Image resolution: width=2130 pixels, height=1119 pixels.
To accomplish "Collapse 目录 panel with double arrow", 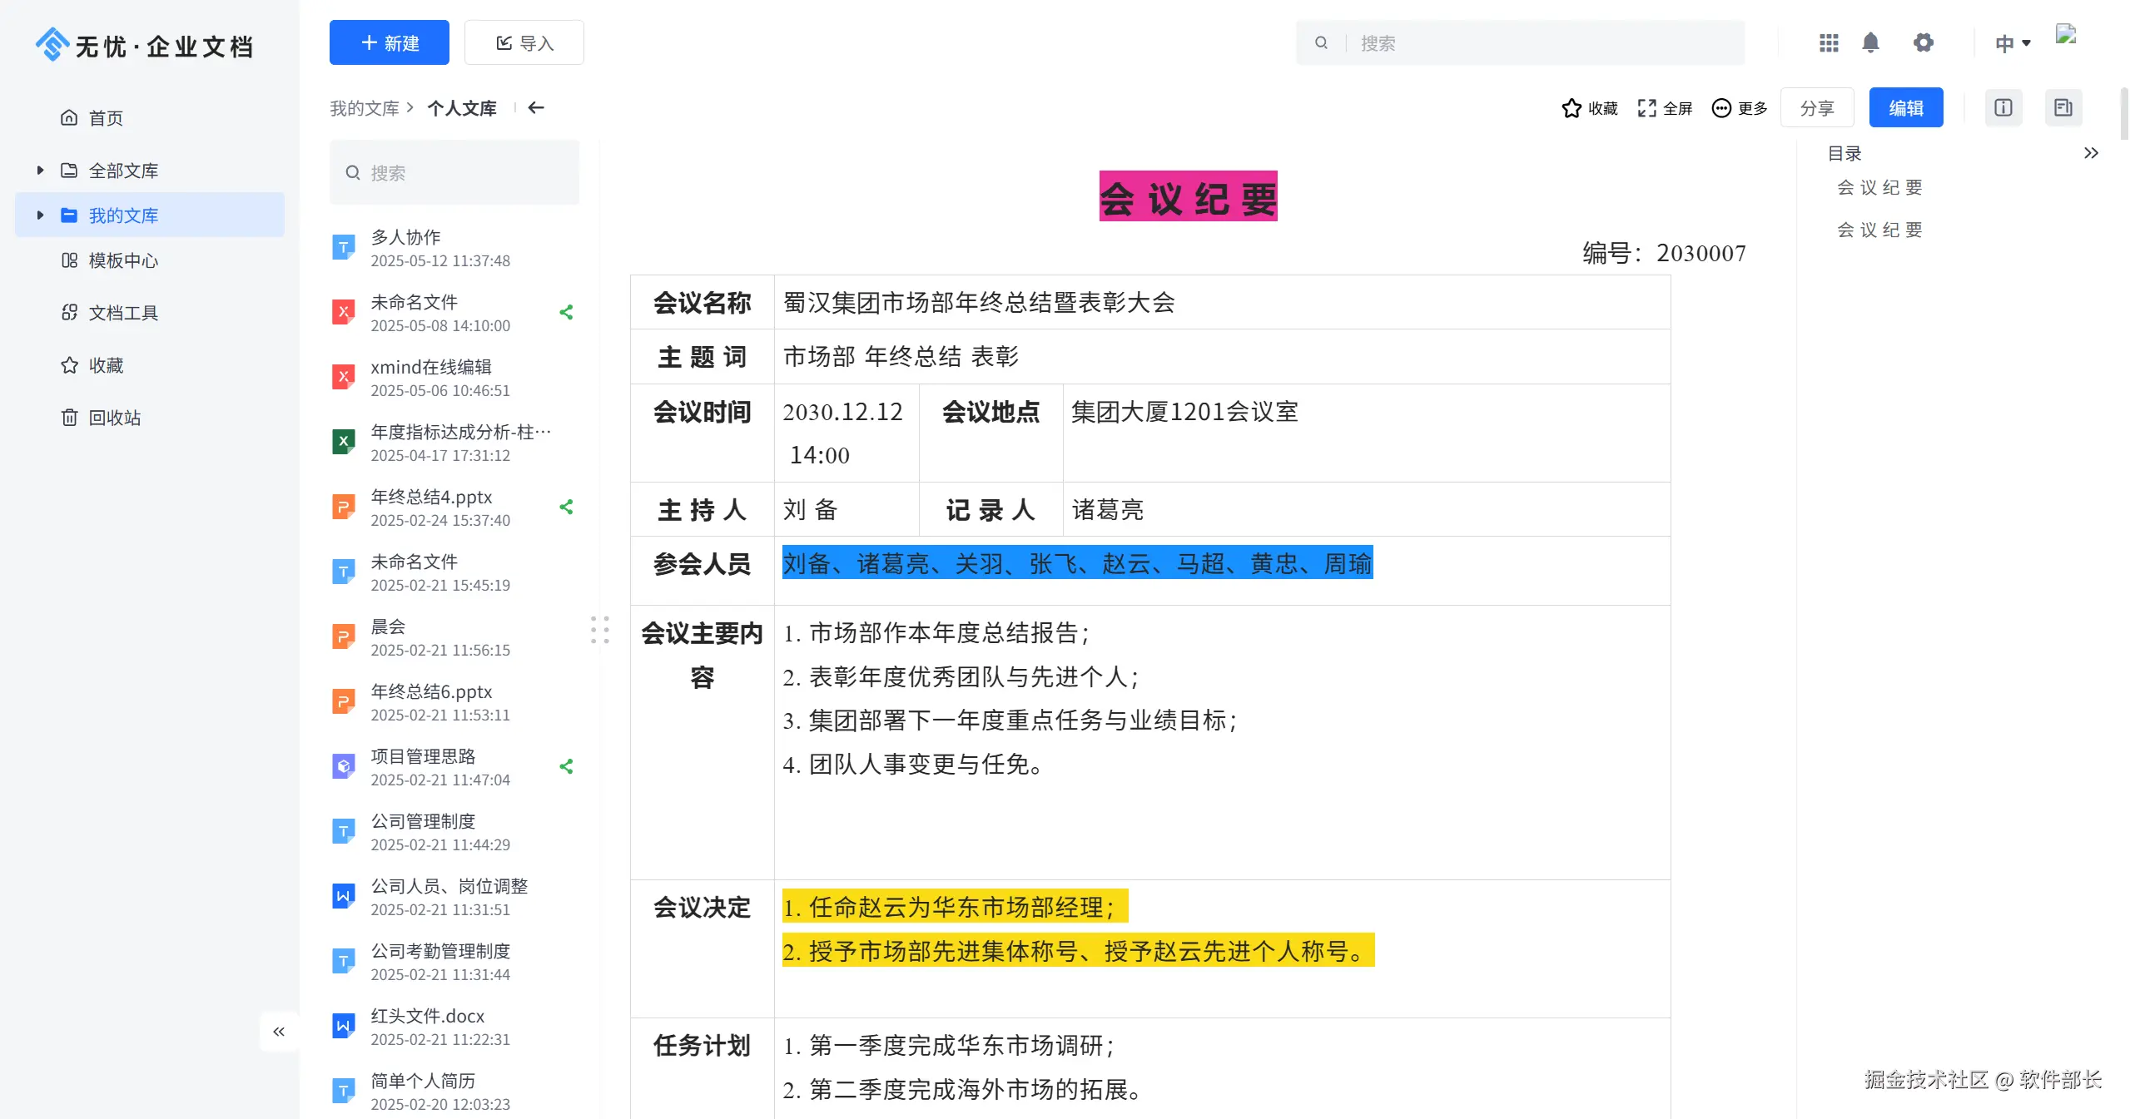I will tap(2091, 153).
